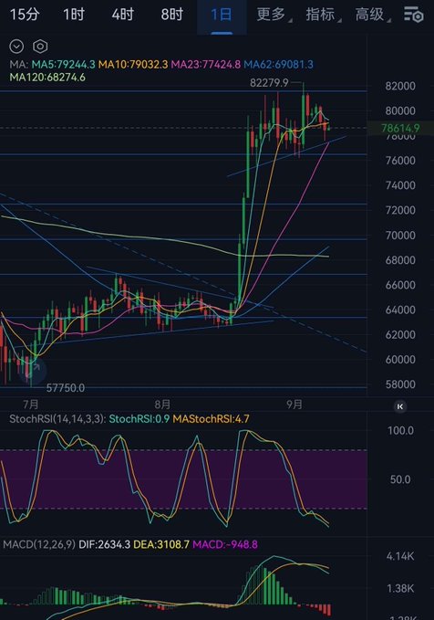The width and height of the screenshot is (434, 620).
Task: Collapse MA indicator with circled chevron
Action: pyautogui.click(x=16, y=47)
